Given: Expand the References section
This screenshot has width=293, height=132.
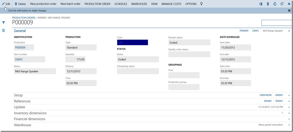Looking at the screenshot, I should coord(289,101).
